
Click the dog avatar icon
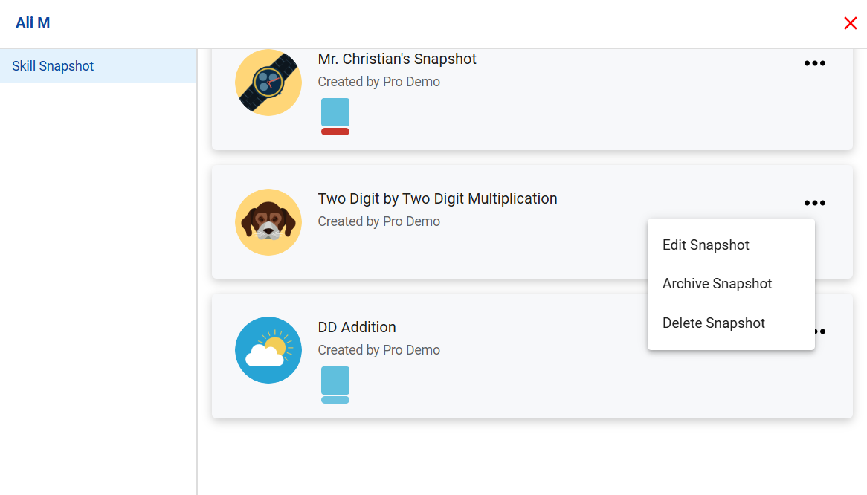tap(268, 222)
